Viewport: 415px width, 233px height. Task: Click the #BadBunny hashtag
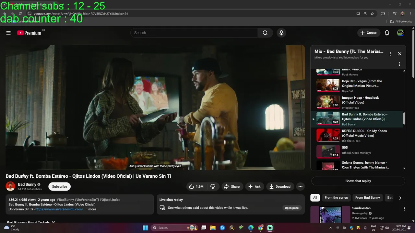tap(65, 200)
